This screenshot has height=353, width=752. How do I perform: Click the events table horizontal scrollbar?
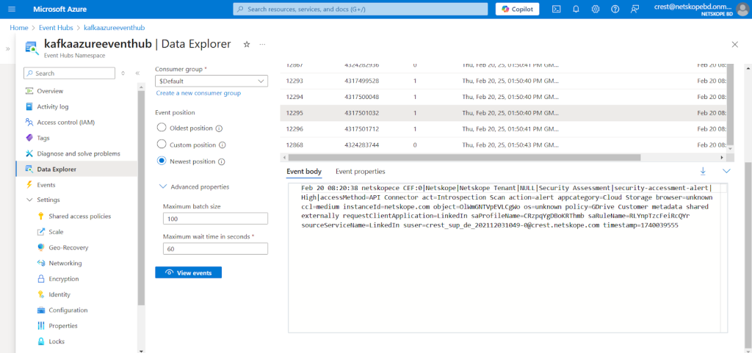(x=464, y=157)
